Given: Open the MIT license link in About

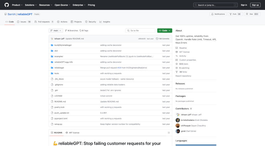Looking at the screenshot, I should coord(182,52).
